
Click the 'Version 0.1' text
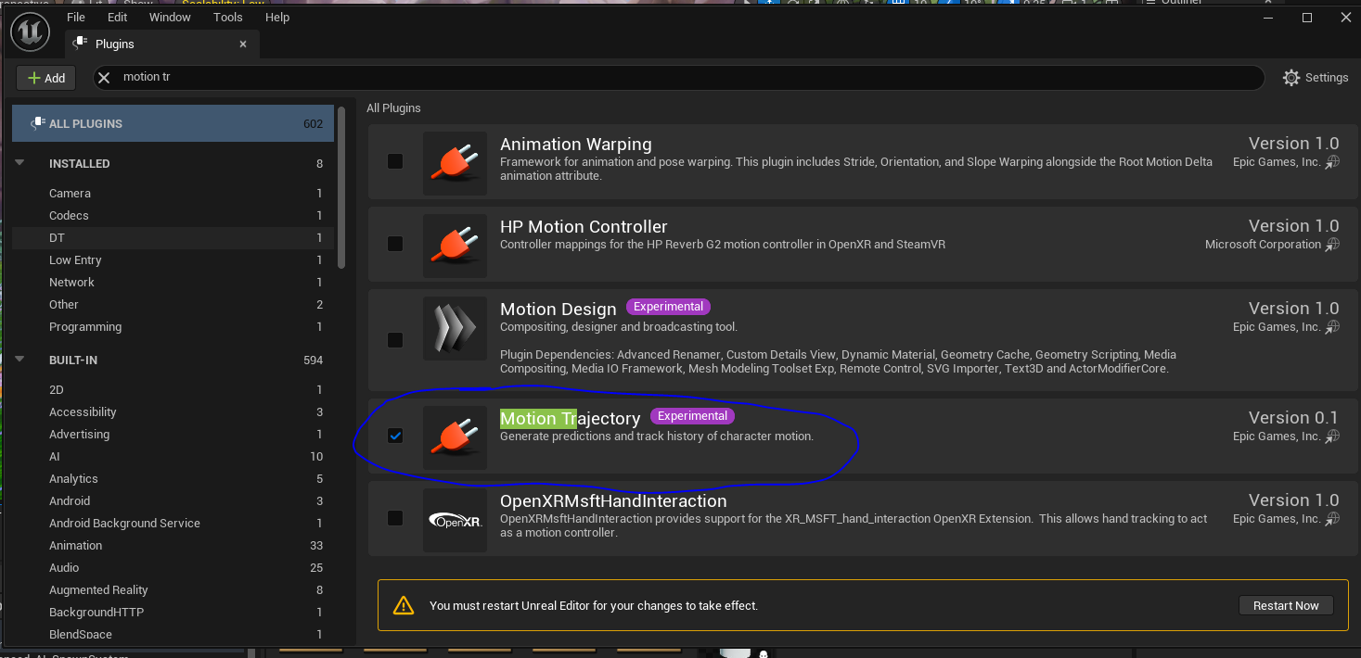(x=1293, y=417)
